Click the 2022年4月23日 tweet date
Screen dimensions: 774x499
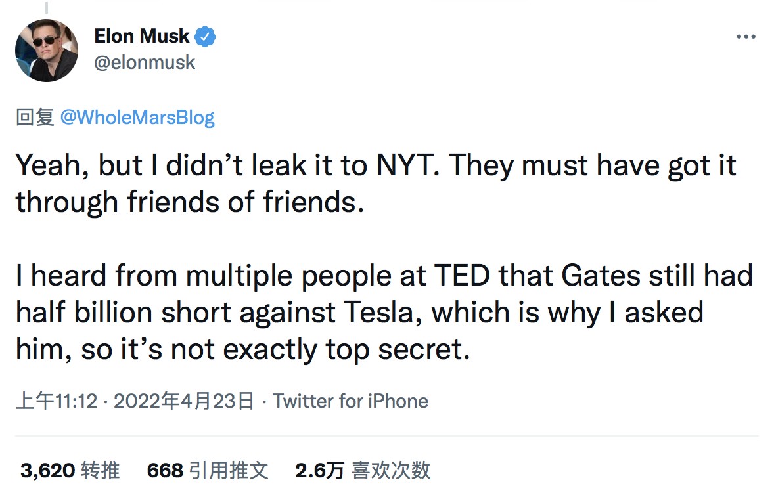click(184, 401)
